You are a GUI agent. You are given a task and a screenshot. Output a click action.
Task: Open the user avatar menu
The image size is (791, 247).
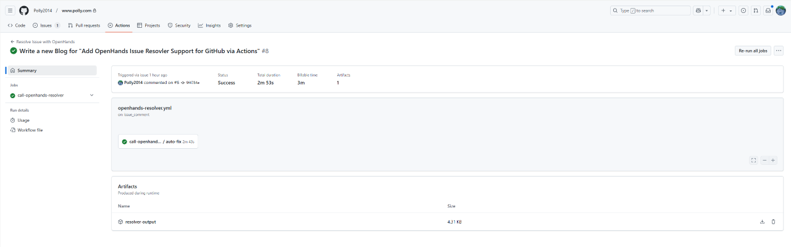pyautogui.click(x=781, y=10)
